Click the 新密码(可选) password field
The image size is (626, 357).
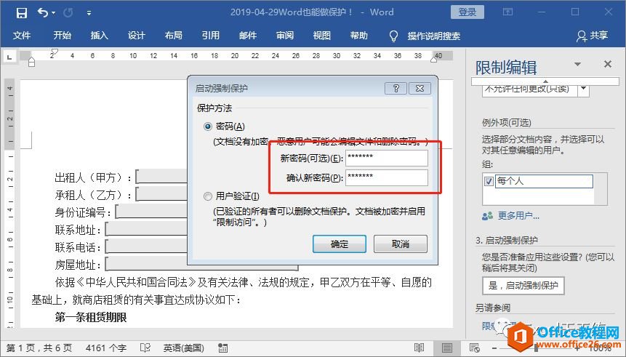pyautogui.click(x=387, y=158)
